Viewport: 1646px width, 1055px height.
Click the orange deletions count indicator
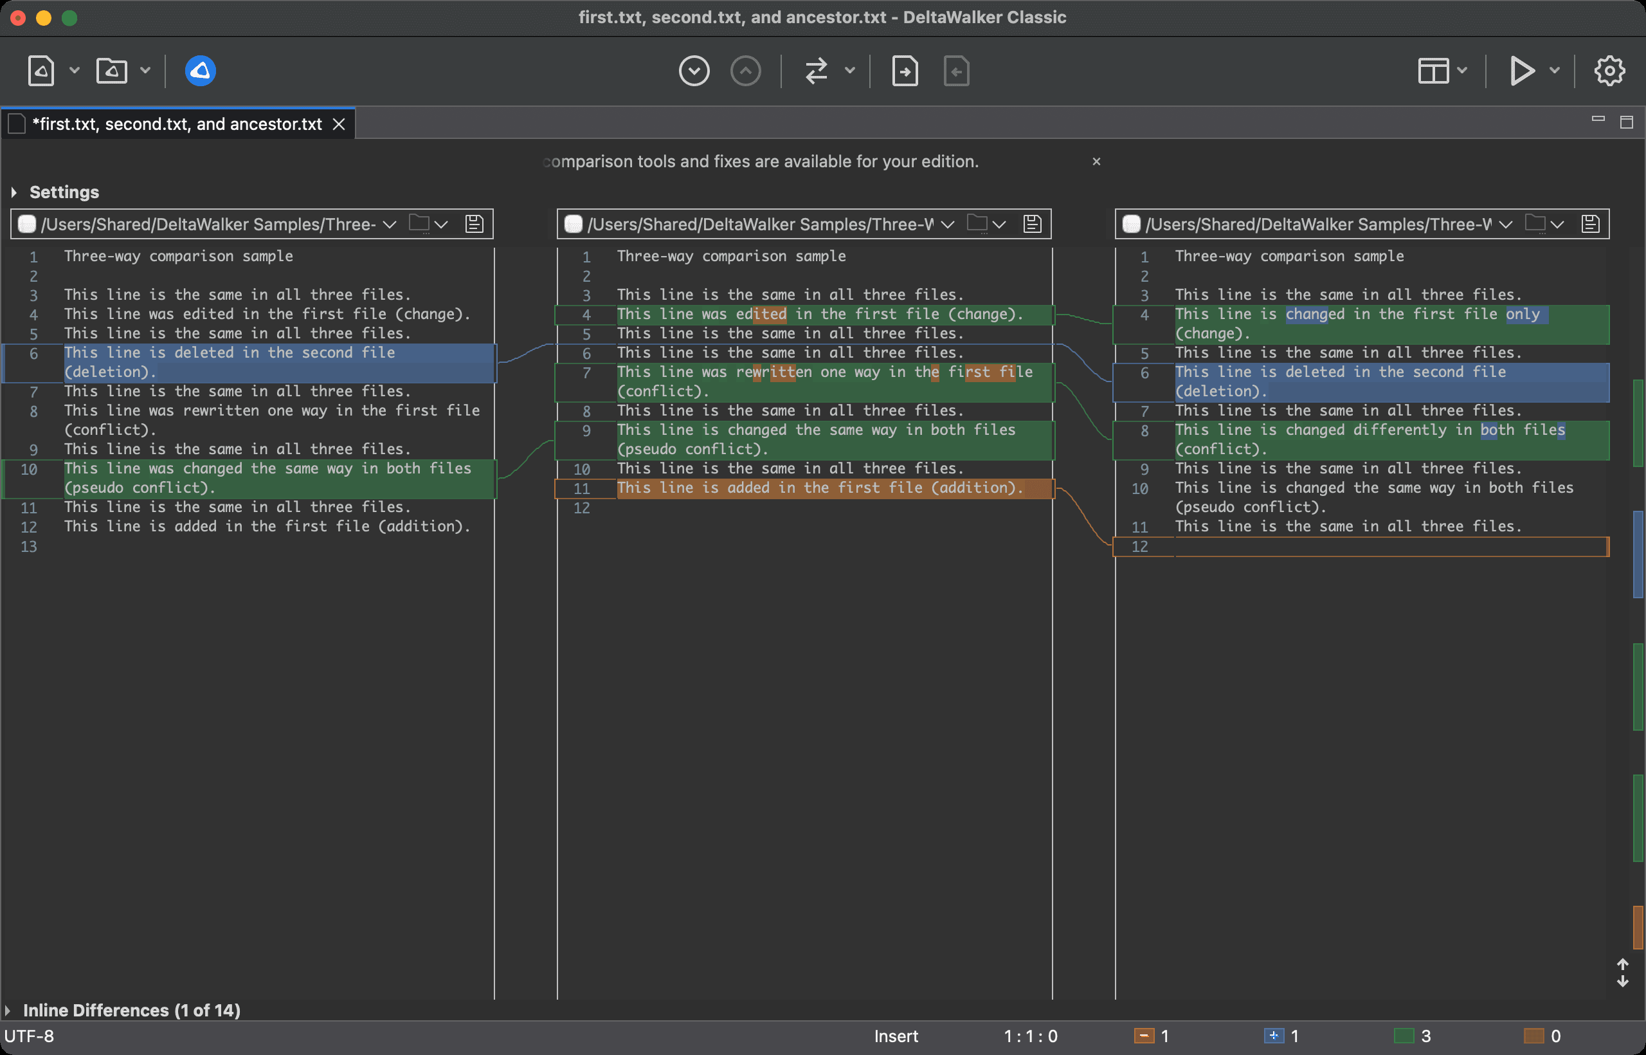[1152, 1036]
